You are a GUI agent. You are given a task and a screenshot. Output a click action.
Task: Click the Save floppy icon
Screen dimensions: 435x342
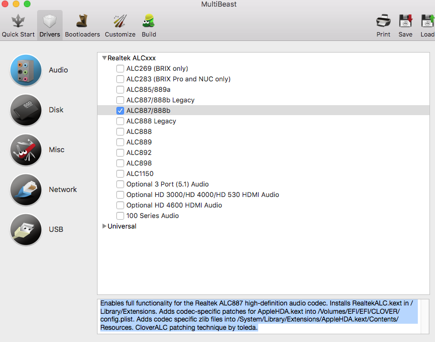[406, 21]
